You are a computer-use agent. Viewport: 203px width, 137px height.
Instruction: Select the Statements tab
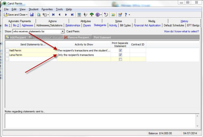click(x=100, y=25)
